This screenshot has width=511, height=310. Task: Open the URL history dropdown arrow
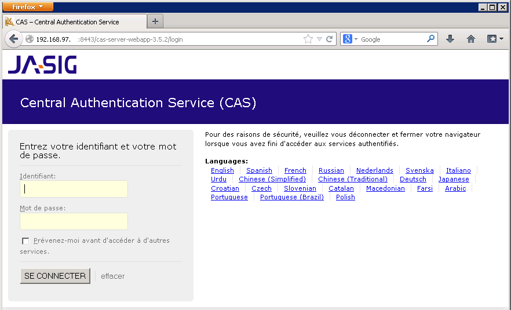(319, 39)
